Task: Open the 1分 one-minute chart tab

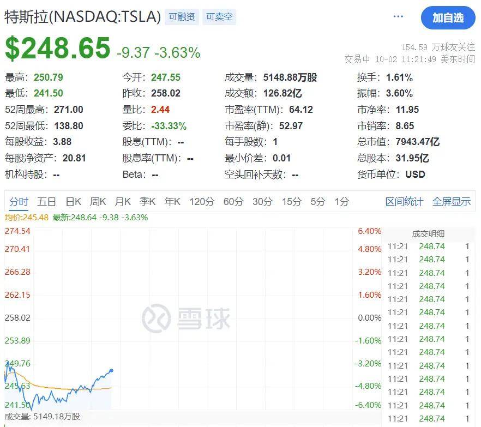Action: pyautogui.click(x=341, y=201)
